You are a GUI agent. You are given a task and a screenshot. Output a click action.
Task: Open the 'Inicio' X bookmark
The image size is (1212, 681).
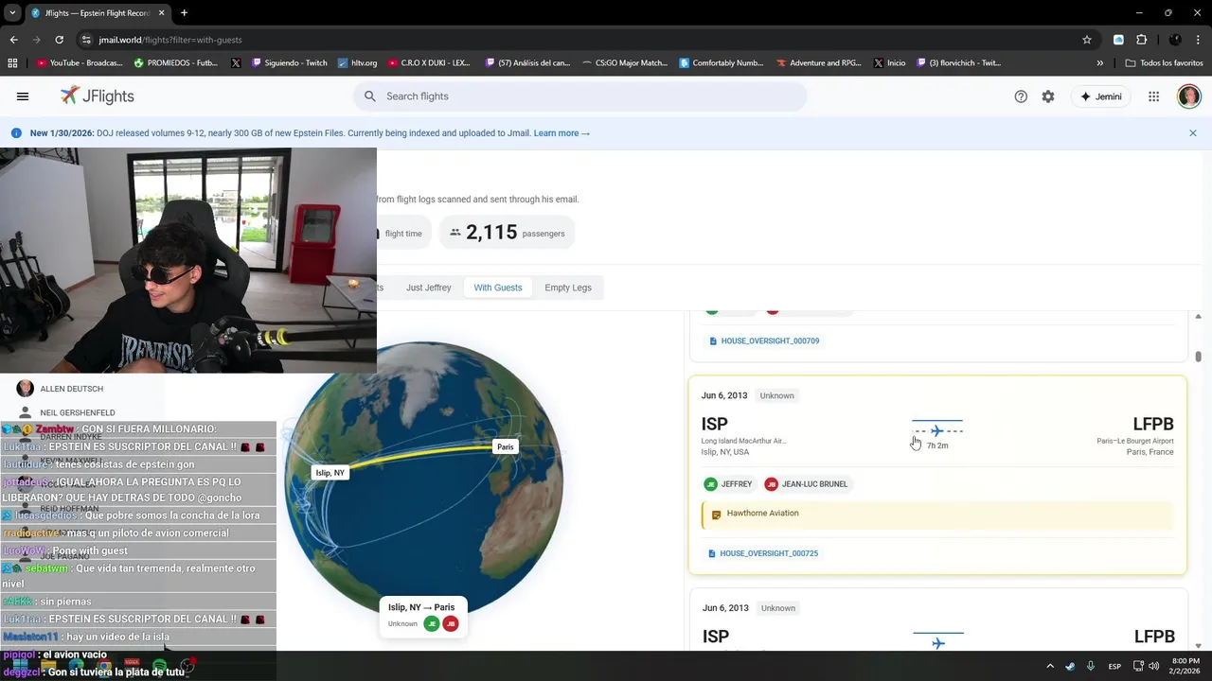(889, 63)
